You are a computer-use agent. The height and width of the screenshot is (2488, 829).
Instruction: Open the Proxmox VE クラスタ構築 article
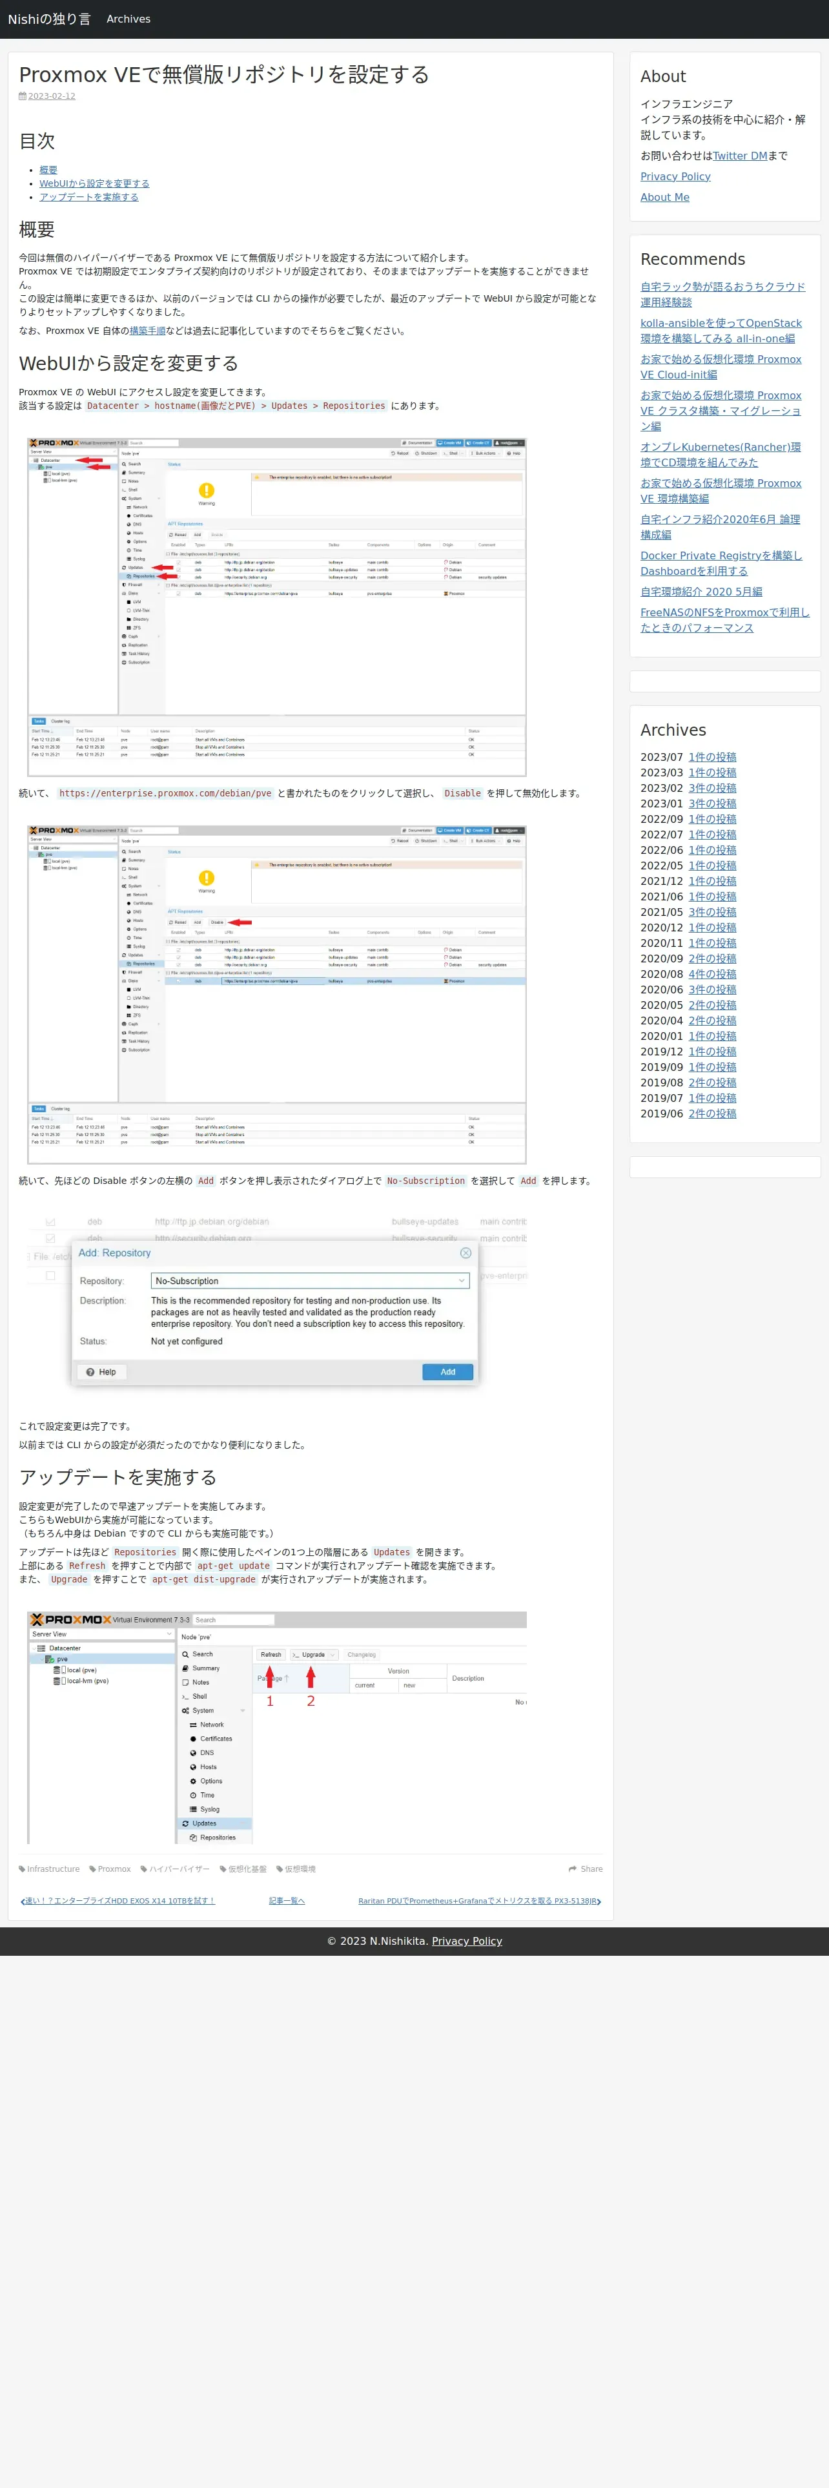click(x=721, y=411)
